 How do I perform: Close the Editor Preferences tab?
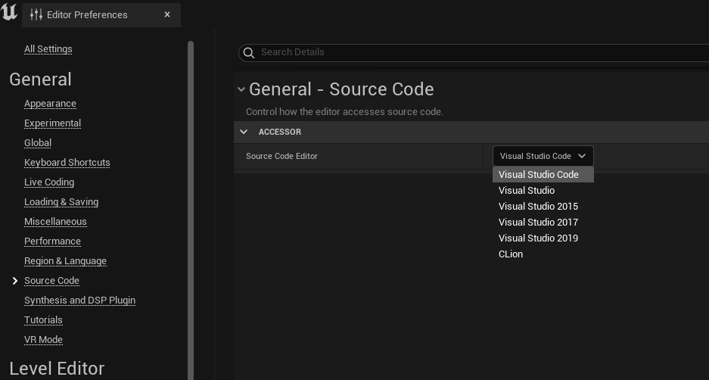(167, 14)
